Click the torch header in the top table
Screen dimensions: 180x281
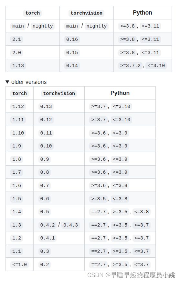coord(33,13)
